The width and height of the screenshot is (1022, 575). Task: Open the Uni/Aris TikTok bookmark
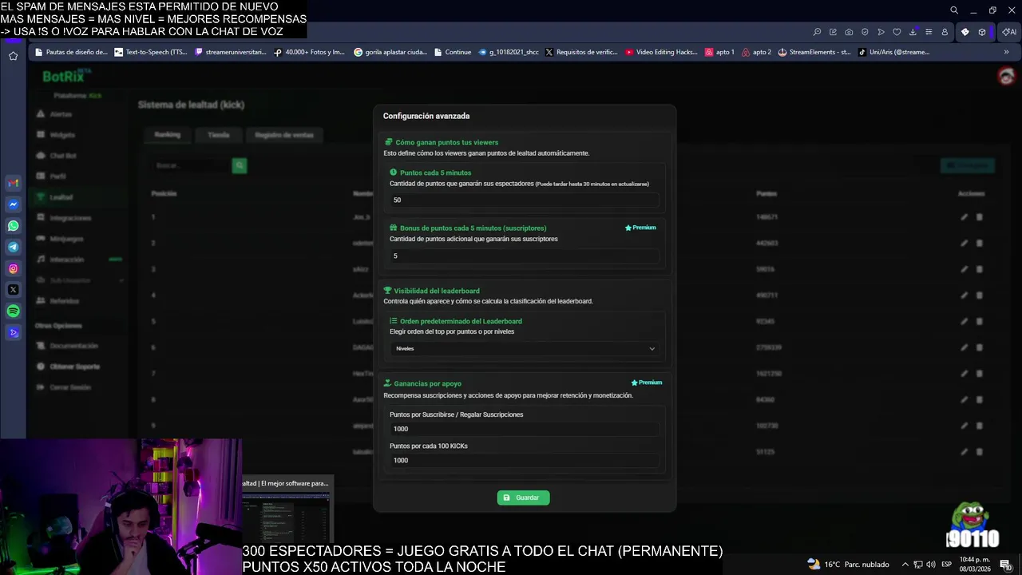pos(894,52)
